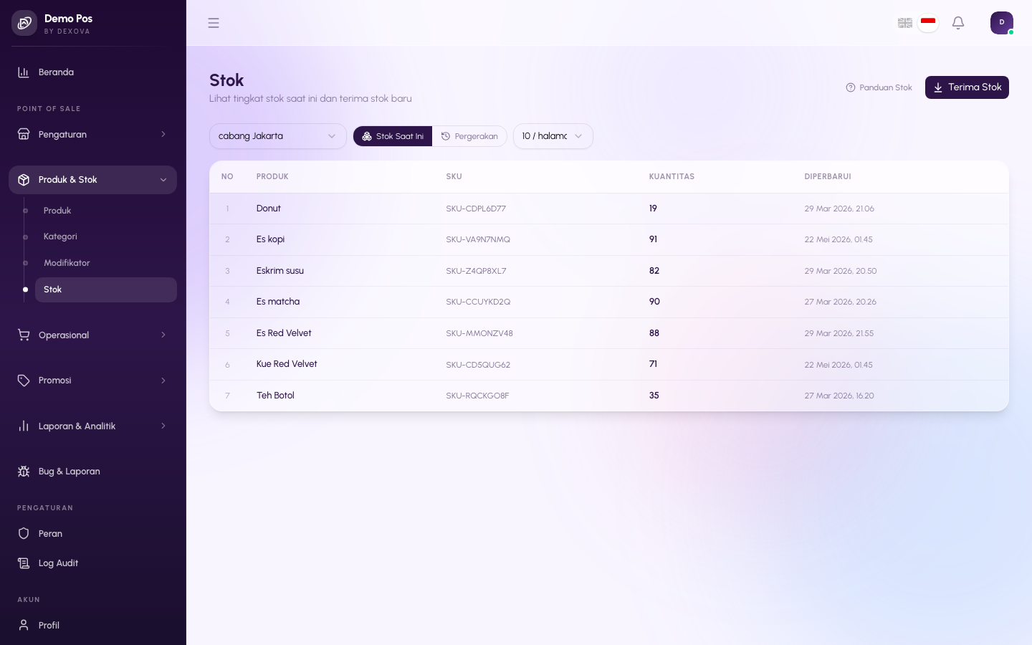Open the cabang Jakarta branch dropdown
1032x645 pixels.
pos(278,136)
